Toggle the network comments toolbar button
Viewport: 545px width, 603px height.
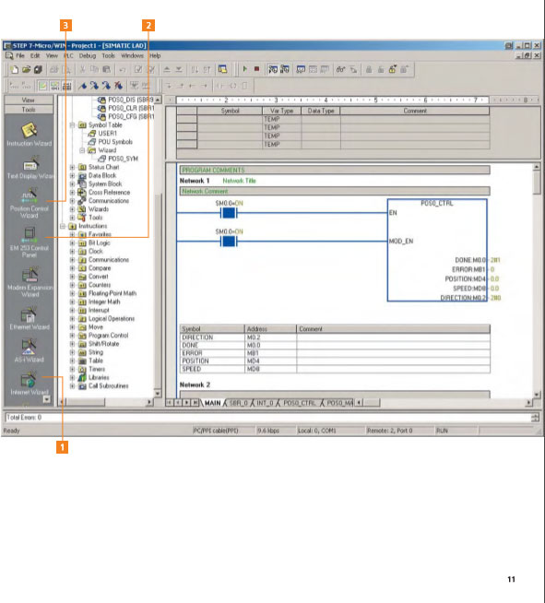click(x=54, y=86)
